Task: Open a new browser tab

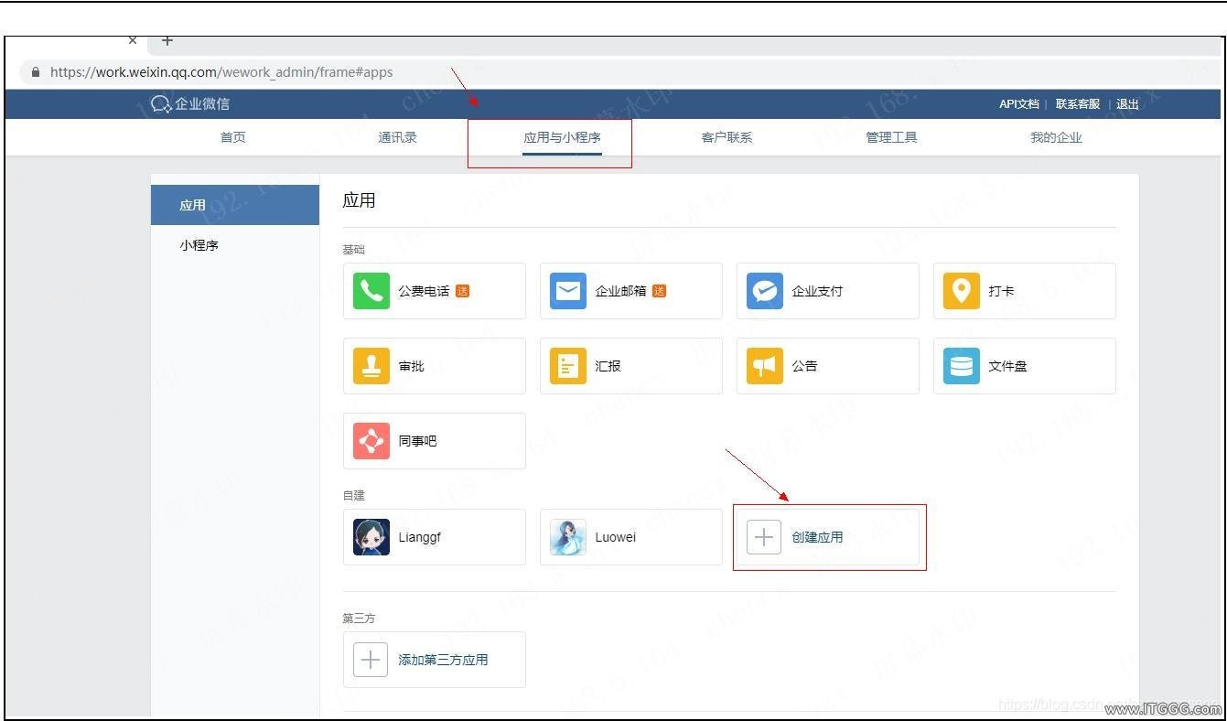Action: coord(167,40)
